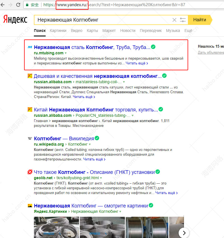Click the browser back arrow
The image size is (224, 238).
tap(4, 5)
